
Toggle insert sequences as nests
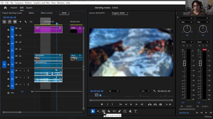coord(4,21)
